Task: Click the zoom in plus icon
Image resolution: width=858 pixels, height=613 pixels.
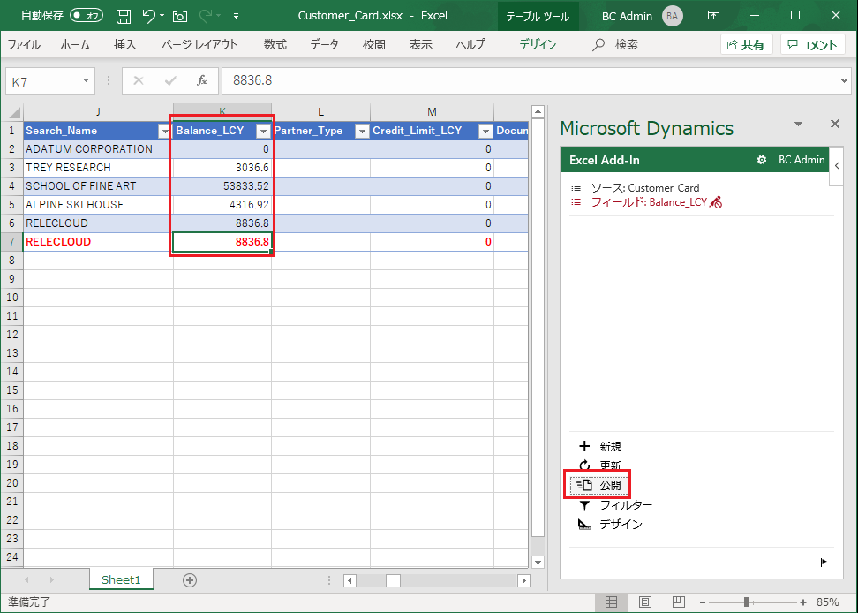Action: pos(803,602)
